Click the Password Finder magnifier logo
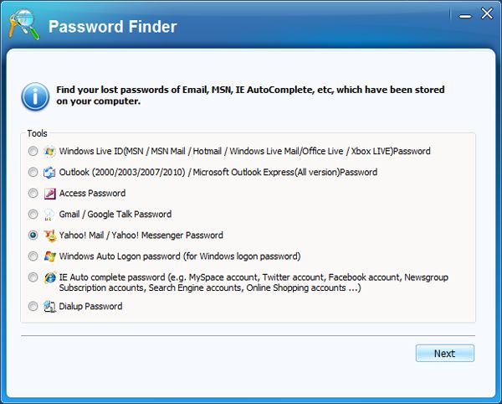This screenshot has width=502, height=404. point(24,24)
